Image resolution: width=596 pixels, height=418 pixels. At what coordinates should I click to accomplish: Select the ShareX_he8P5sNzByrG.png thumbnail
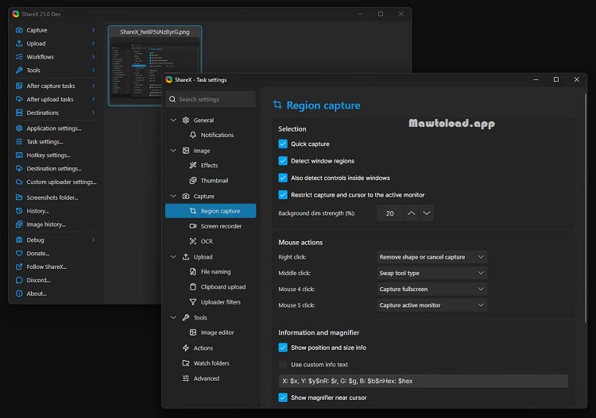155,66
